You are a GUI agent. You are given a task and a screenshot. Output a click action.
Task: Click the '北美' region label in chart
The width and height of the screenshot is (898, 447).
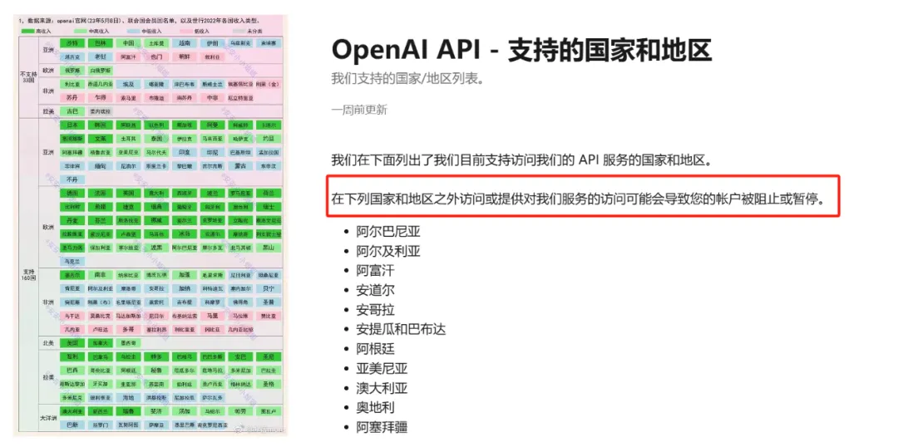[x=49, y=343]
